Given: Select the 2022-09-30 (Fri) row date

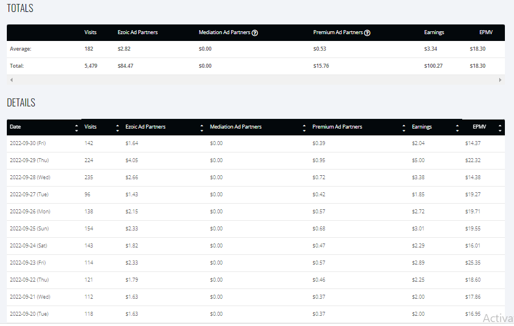Looking at the screenshot, I should pyautogui.click(x=28, y=143).
